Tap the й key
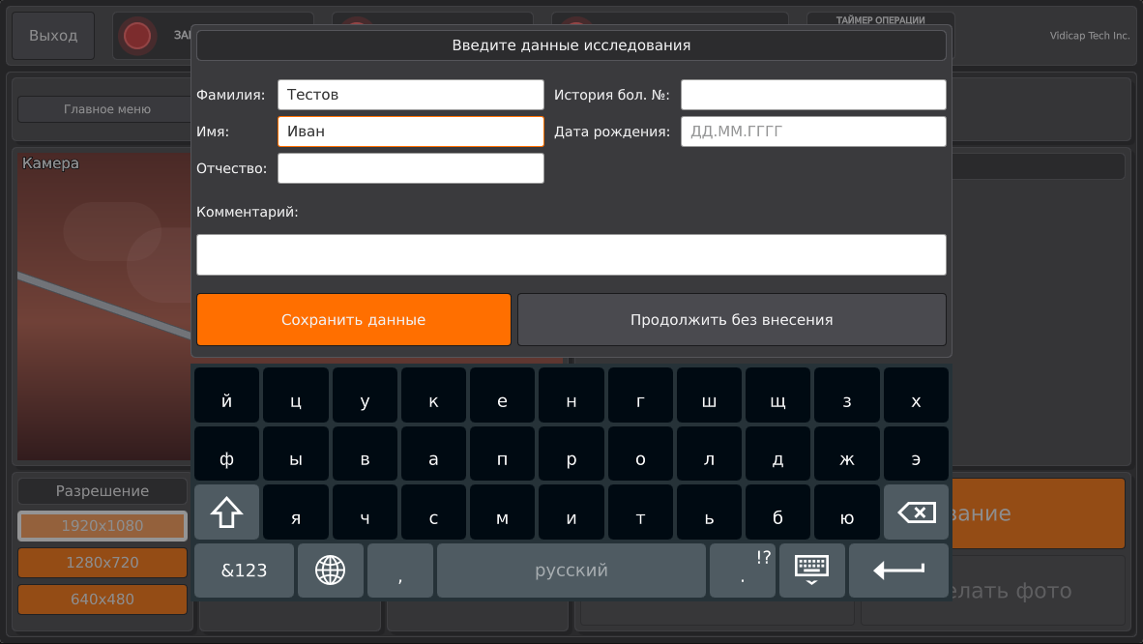 coord(226,395)
